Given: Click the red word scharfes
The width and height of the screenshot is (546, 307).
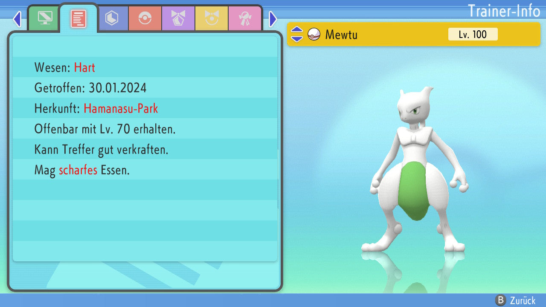Looking at the screenshot, I should click(78, 171).
